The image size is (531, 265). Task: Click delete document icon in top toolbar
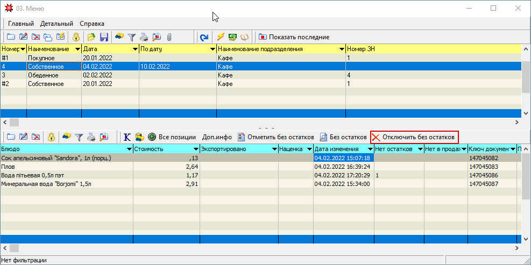(36, 37)
